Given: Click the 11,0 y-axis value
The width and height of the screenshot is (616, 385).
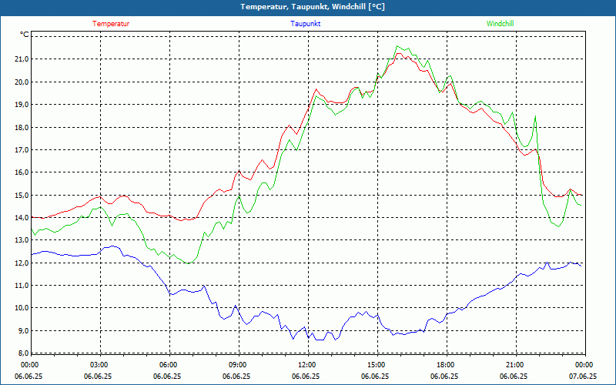Looking at the screenshot, I should point(22,286).
